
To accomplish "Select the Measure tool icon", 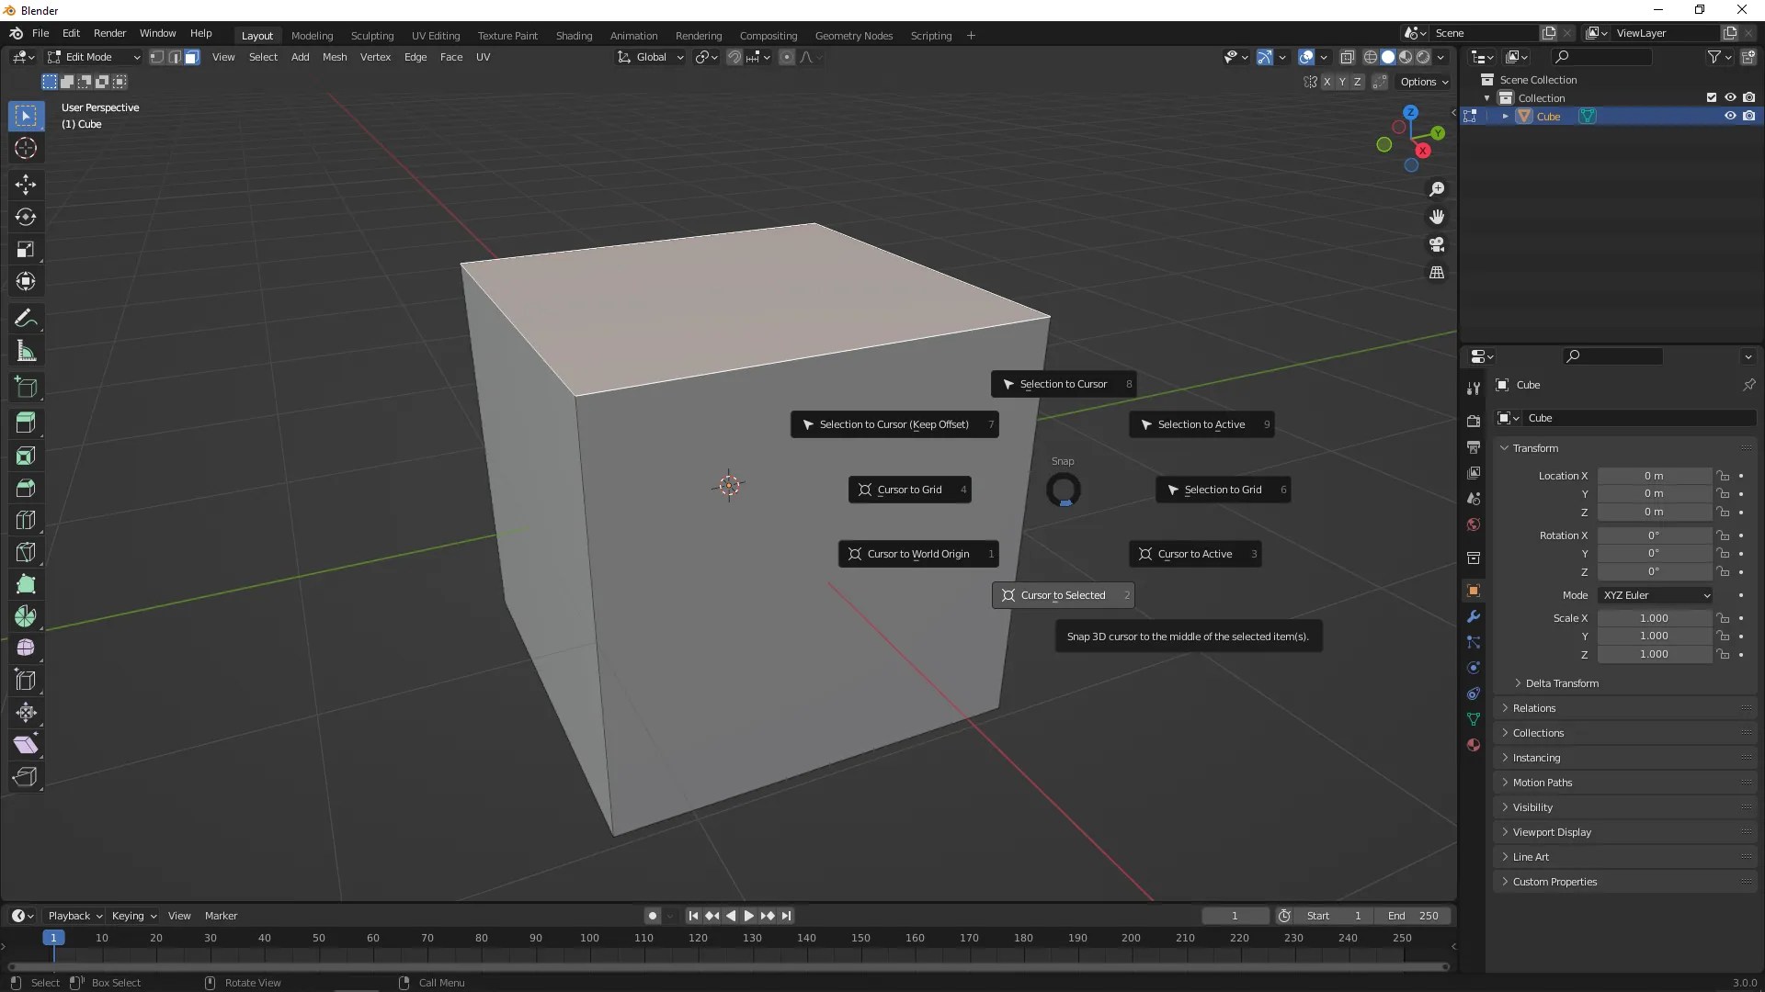I will (26, 351).
